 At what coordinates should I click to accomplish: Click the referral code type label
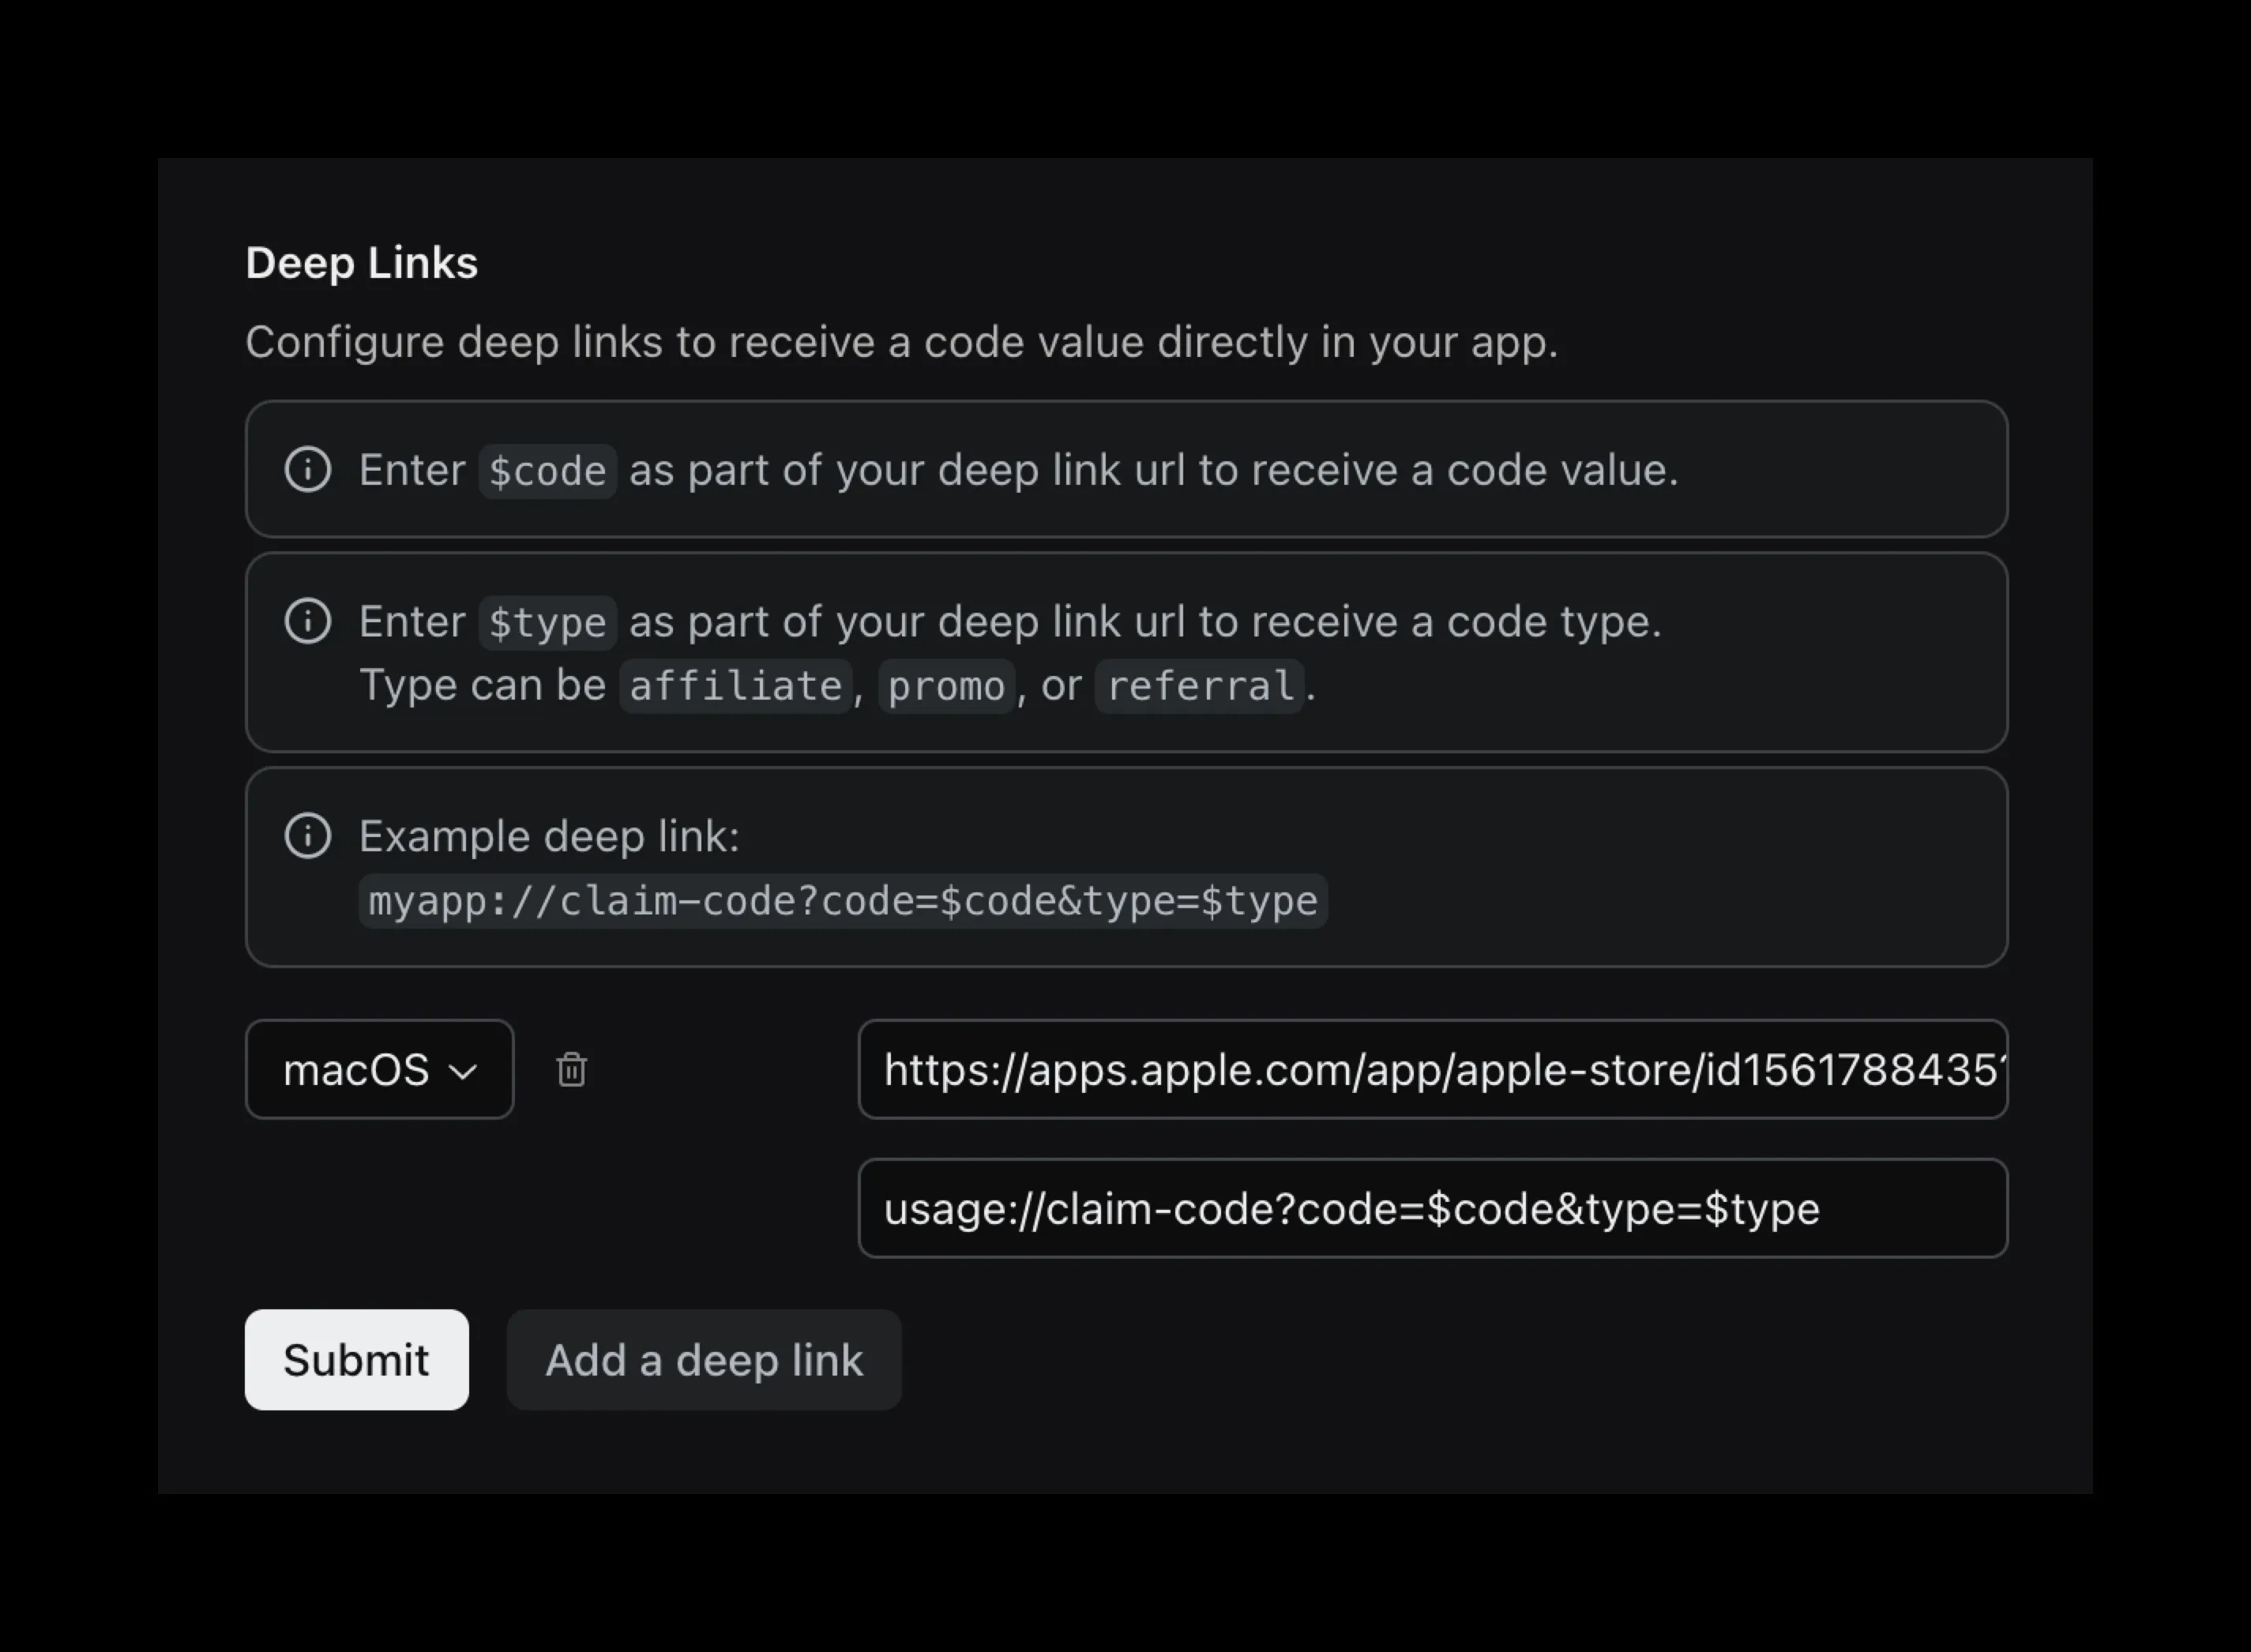coord(1200,685)
